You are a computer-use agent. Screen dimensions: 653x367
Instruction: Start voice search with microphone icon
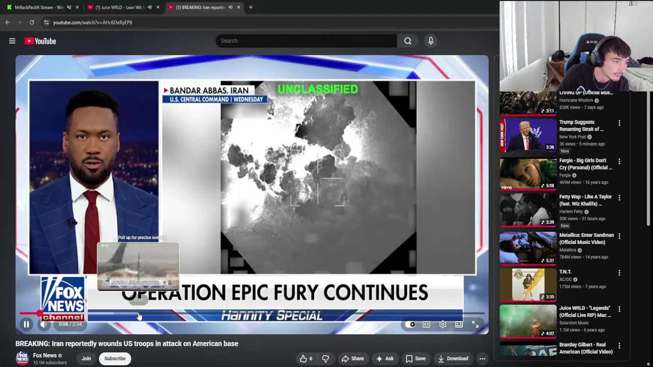click(431, 41)
